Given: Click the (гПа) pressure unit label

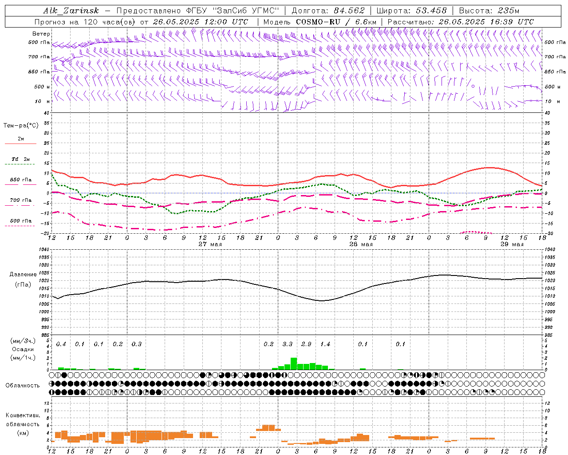Looking at the screenshot, I should [22, 284].
